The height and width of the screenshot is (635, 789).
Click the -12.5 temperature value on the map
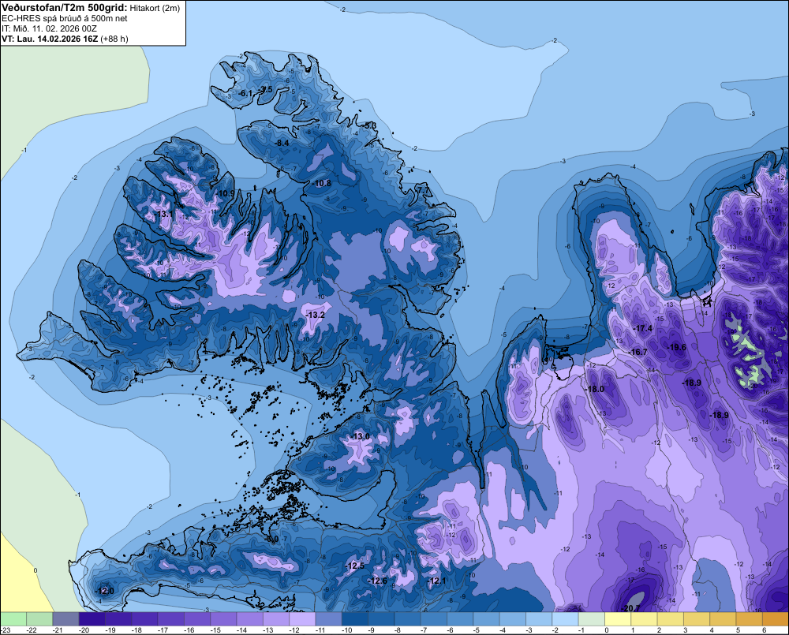pos(355,566)
